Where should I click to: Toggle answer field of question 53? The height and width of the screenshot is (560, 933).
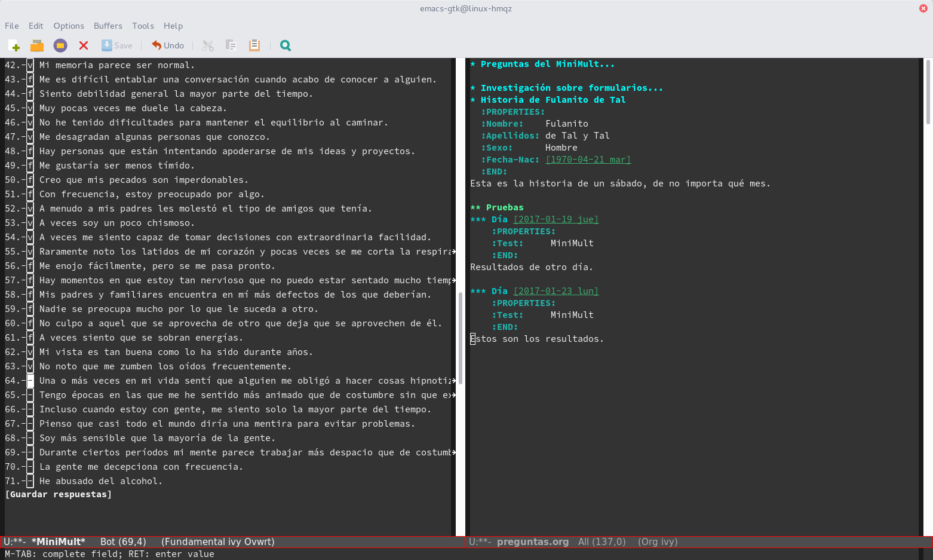[x=30, y=223]
